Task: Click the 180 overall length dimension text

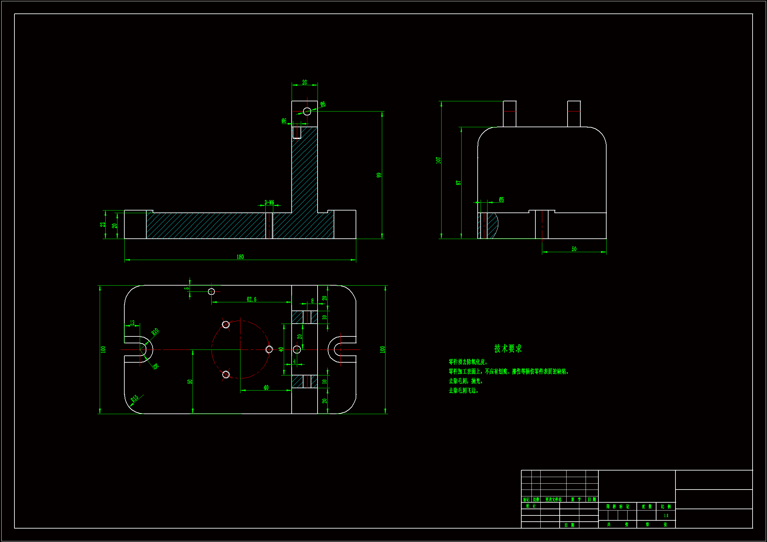Action: pyautogui.click(x=240, y=257)
